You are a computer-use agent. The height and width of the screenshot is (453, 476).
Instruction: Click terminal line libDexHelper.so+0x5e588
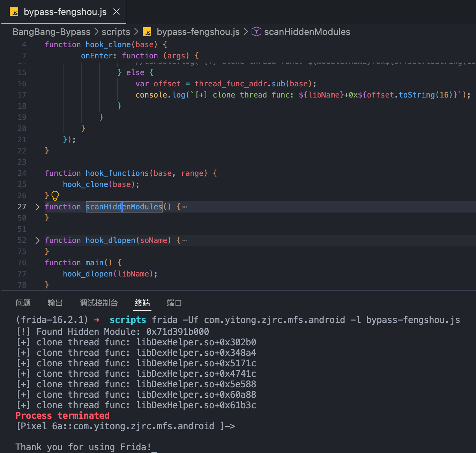click(136, 384)
